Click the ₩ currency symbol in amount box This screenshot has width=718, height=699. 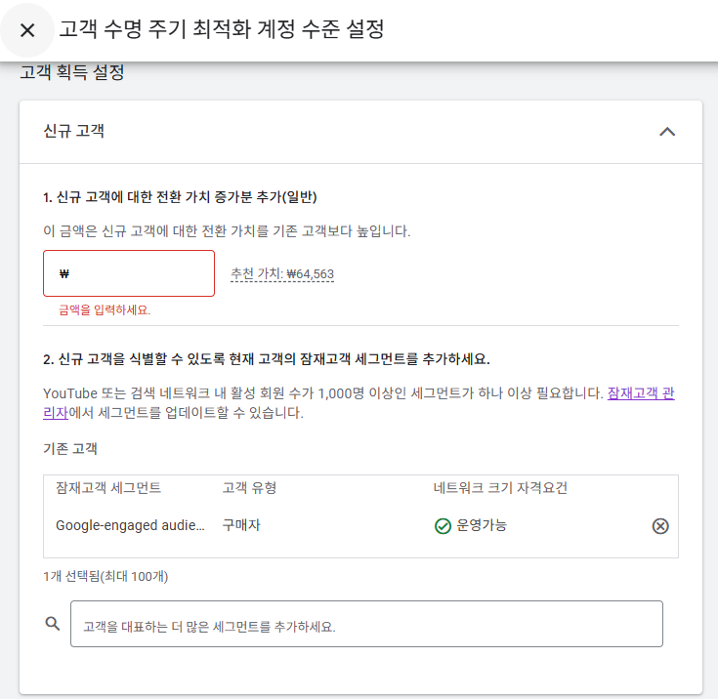[x=64, y=273]
